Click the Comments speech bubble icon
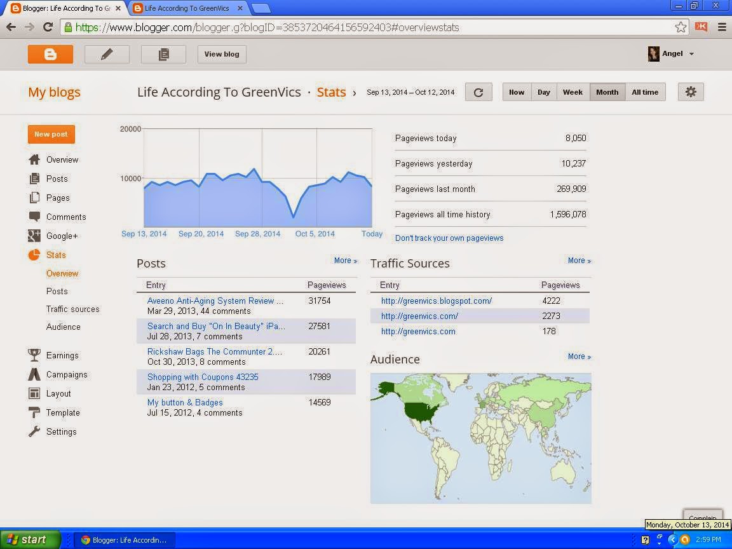Viewport: 732px width, 549px height. coord(34,217)
